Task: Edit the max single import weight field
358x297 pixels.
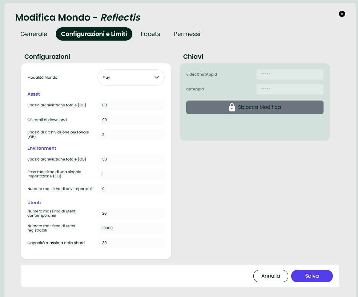Action: 131,174
